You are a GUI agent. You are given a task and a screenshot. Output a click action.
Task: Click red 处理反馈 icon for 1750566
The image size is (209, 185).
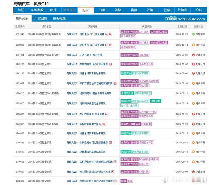(x=193, y=114)
